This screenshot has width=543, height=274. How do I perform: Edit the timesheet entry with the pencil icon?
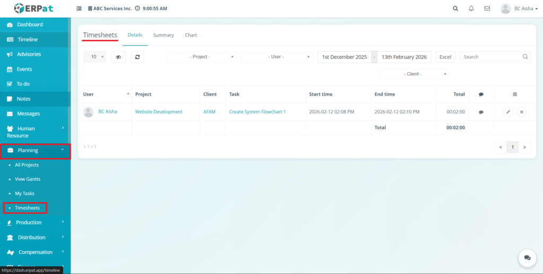coord(508,112)
